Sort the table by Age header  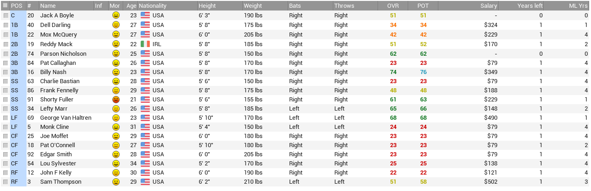(x=131, y=6)
